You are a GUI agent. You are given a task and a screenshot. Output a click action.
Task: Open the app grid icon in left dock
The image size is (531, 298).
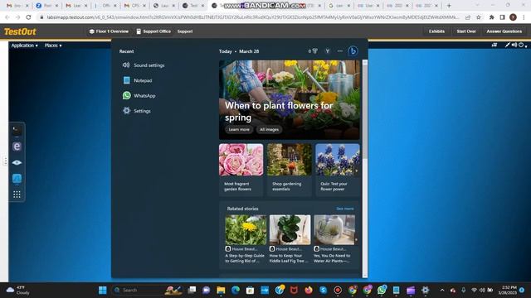click(17, 195)
